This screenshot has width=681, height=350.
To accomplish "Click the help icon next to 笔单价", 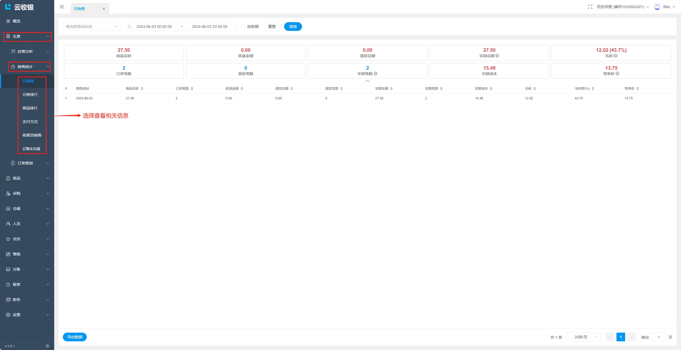I will [x=617, y=74].
